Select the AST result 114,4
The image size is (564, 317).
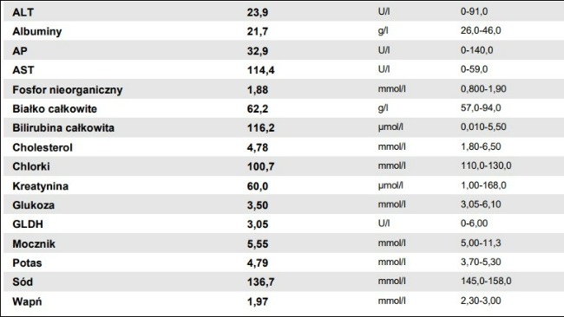pyautogui.click(x=261, y=70)
